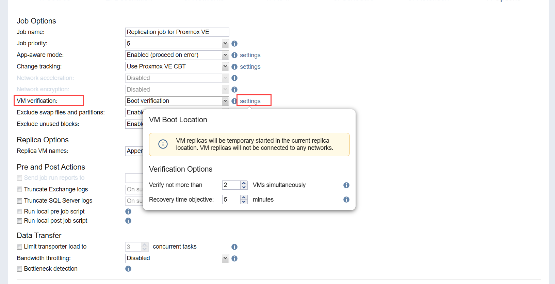Click the Change tracking settings link
The width and height of the screenshot is (555, 284).
click(x=250, y=67)
